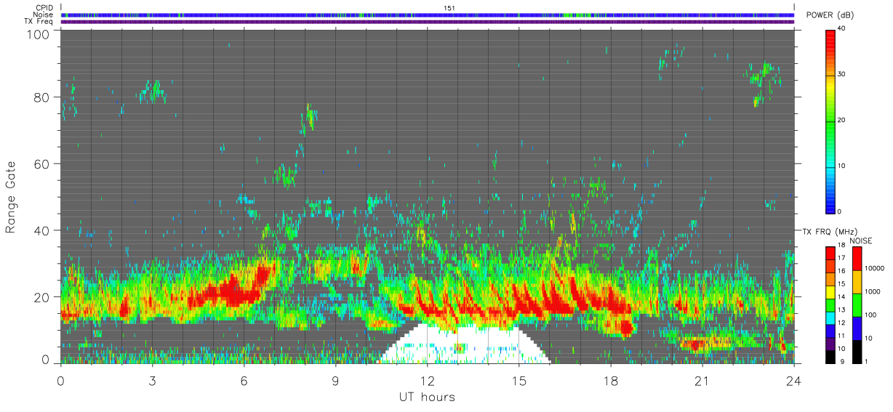
Task: Click UT hours axis tick 3
Action: click(x=152, y=380)
